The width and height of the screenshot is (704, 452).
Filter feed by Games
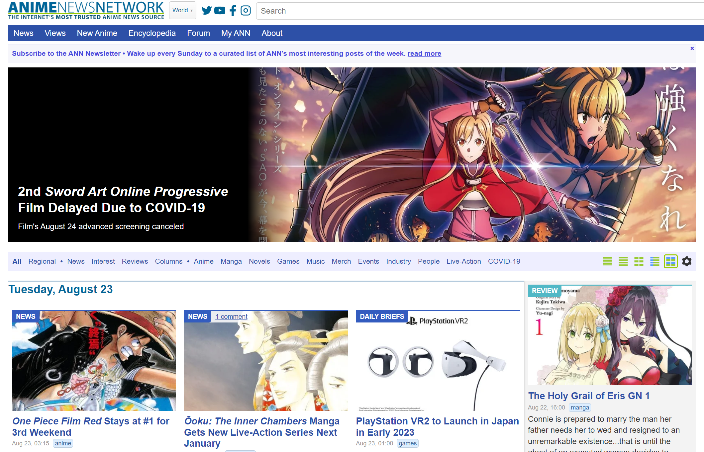288,261
